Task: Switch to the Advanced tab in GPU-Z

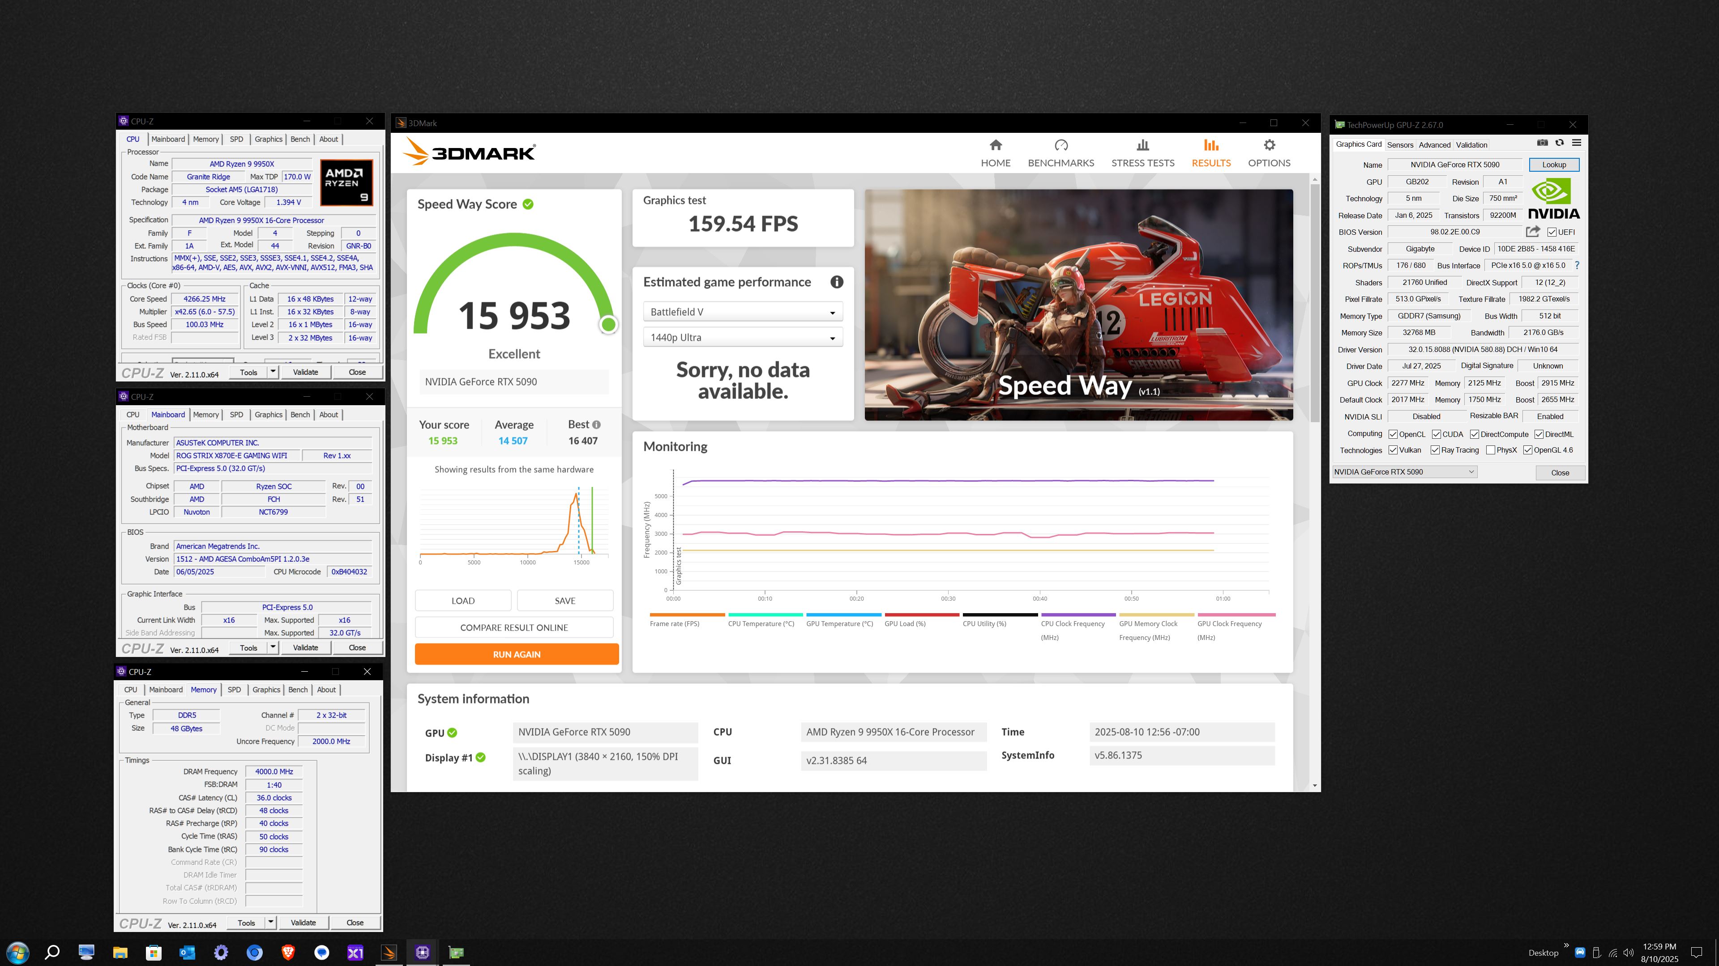Action: 1435,144
